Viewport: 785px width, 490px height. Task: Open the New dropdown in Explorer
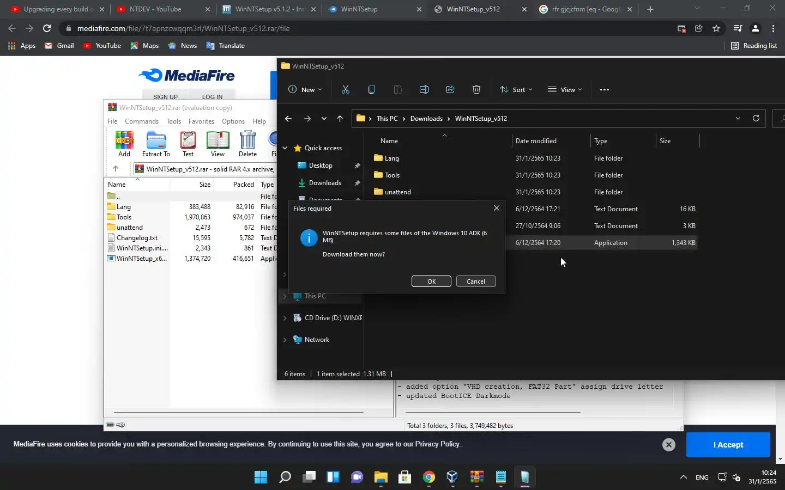[x=305, y=89]
